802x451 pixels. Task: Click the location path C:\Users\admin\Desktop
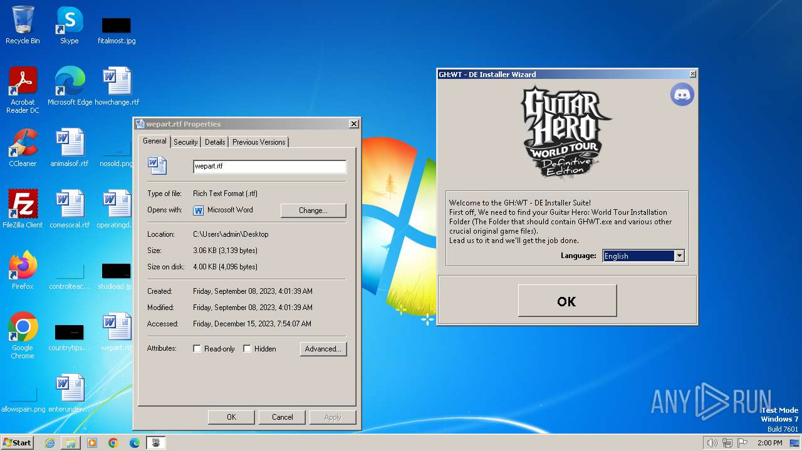tap(231, 234)
